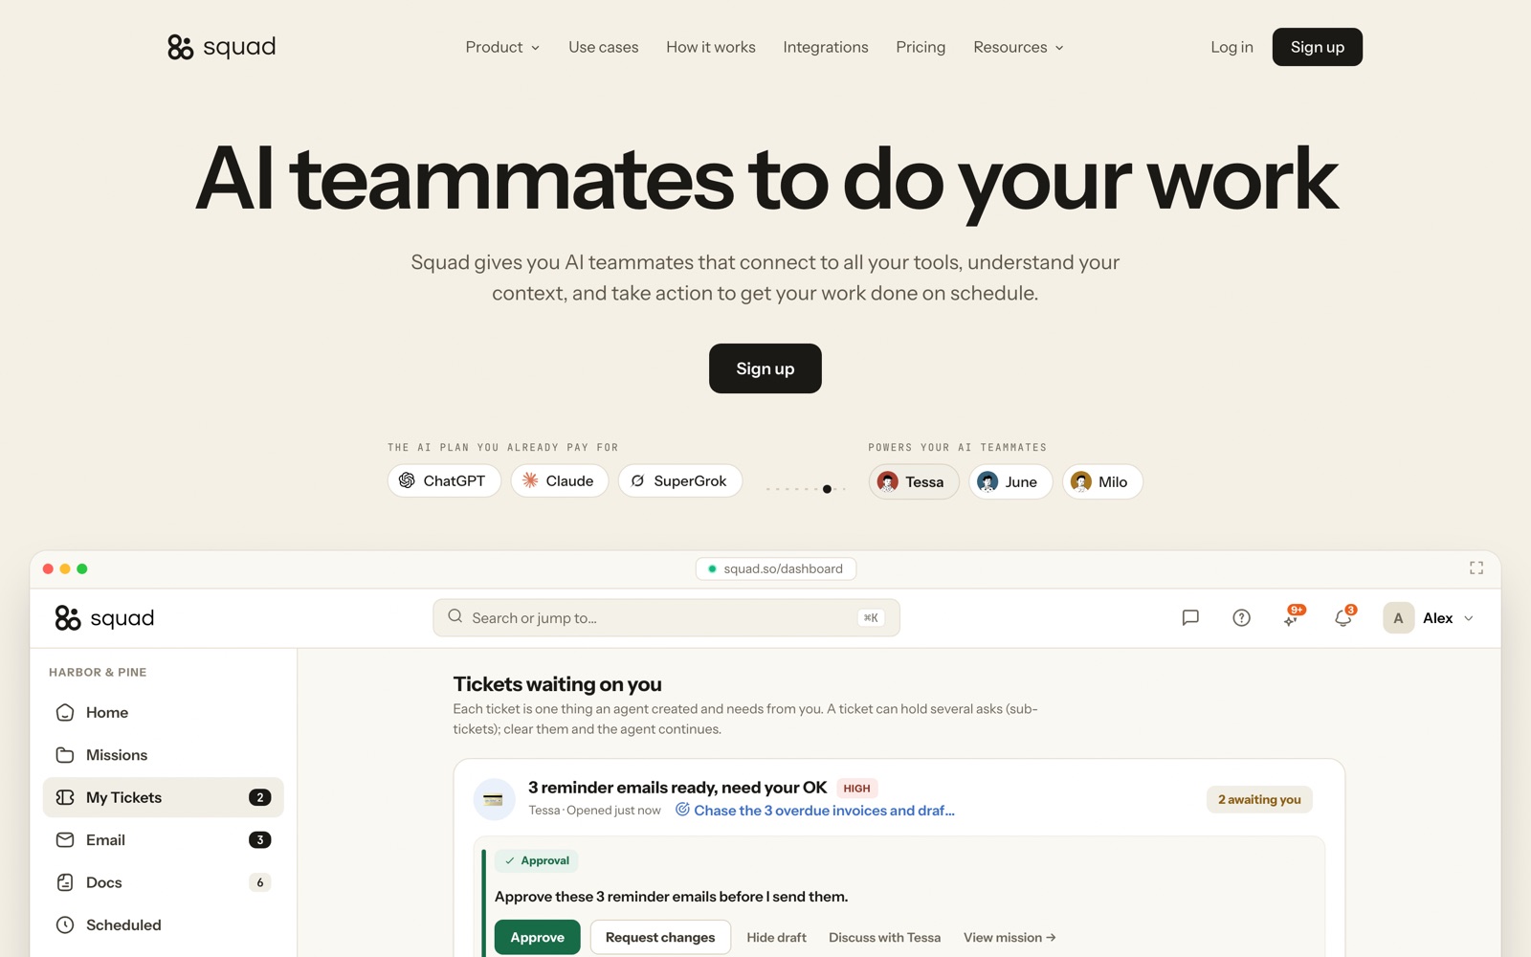Click the Claude starburst icon in the chip

(x=530, y=480)
